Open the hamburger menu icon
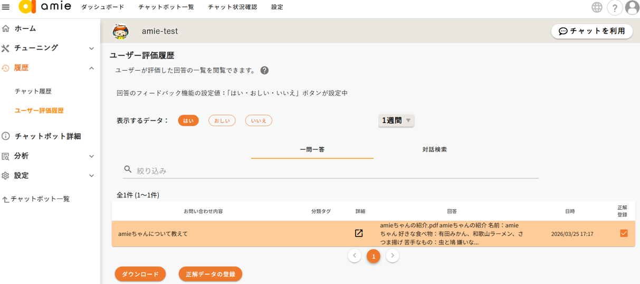Viewport: 640px width, 284px height. (6, 7)
